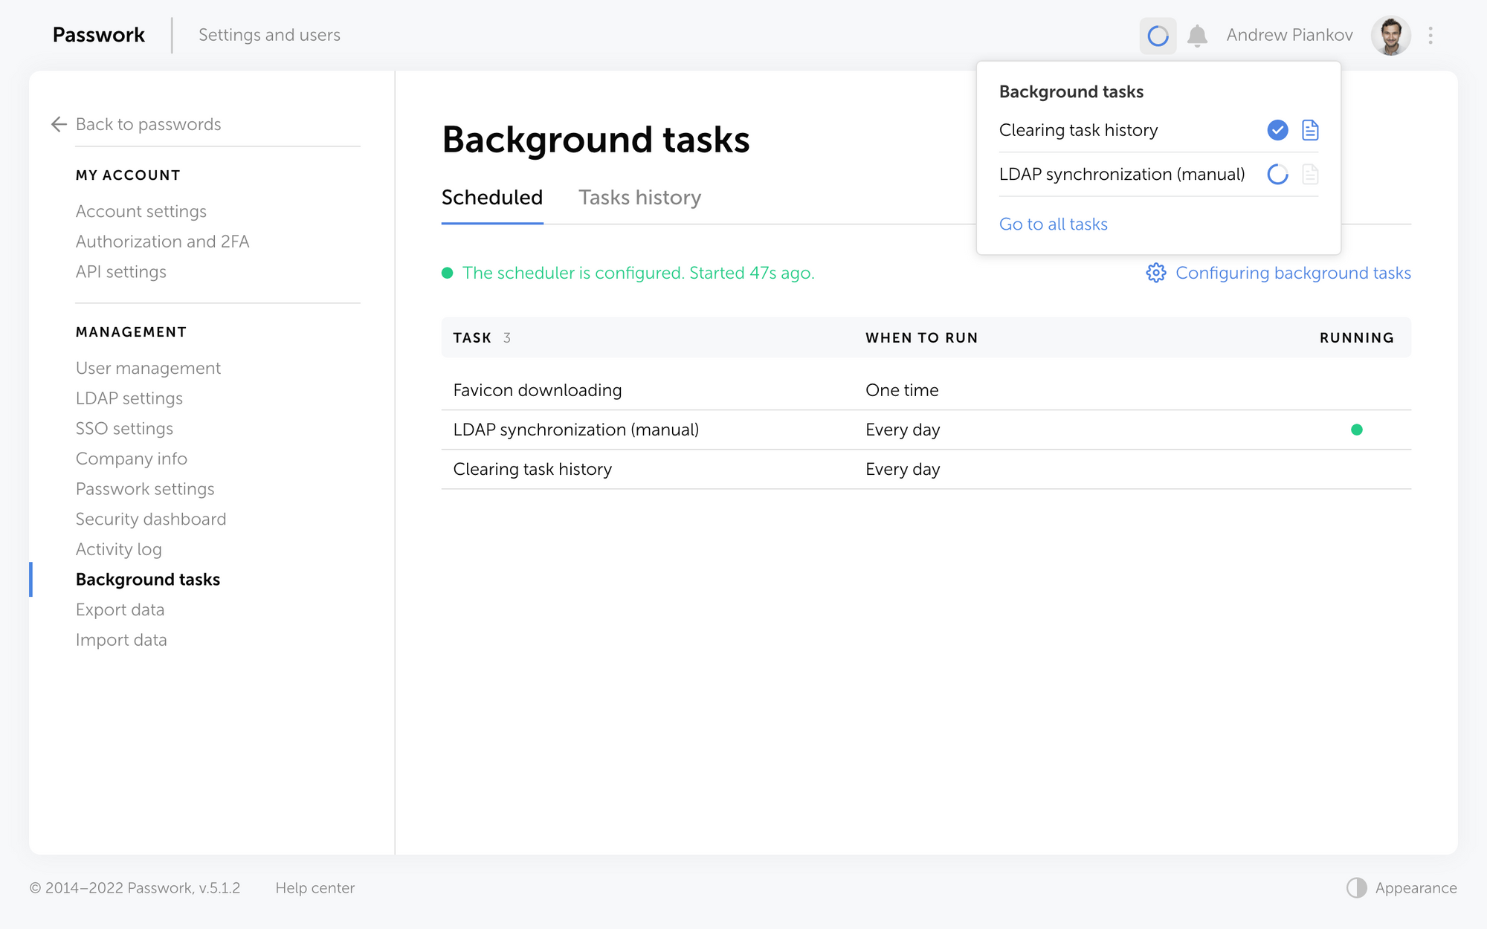Viewport: 1487px width, 929px height.
Task: Go to all tasks link
Action: (1053, 224)
